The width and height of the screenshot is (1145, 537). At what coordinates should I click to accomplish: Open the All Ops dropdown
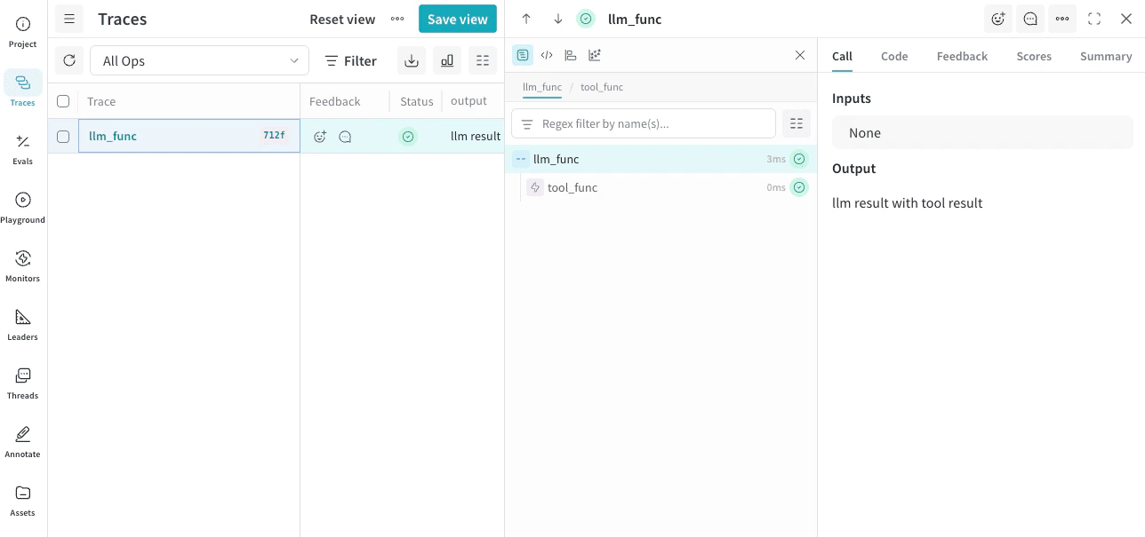click(x=198, y=60)
